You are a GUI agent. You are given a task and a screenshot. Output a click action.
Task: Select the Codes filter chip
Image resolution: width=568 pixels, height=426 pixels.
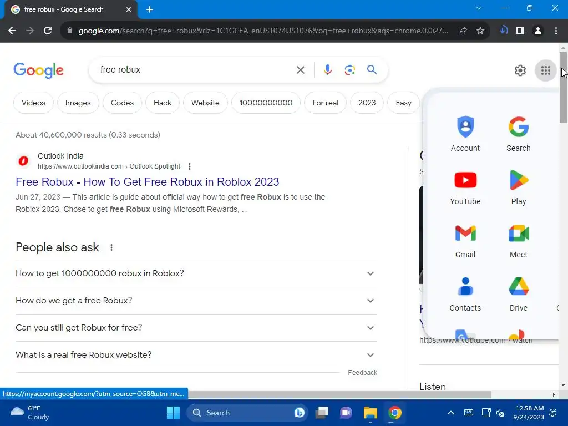coord(122,103)
